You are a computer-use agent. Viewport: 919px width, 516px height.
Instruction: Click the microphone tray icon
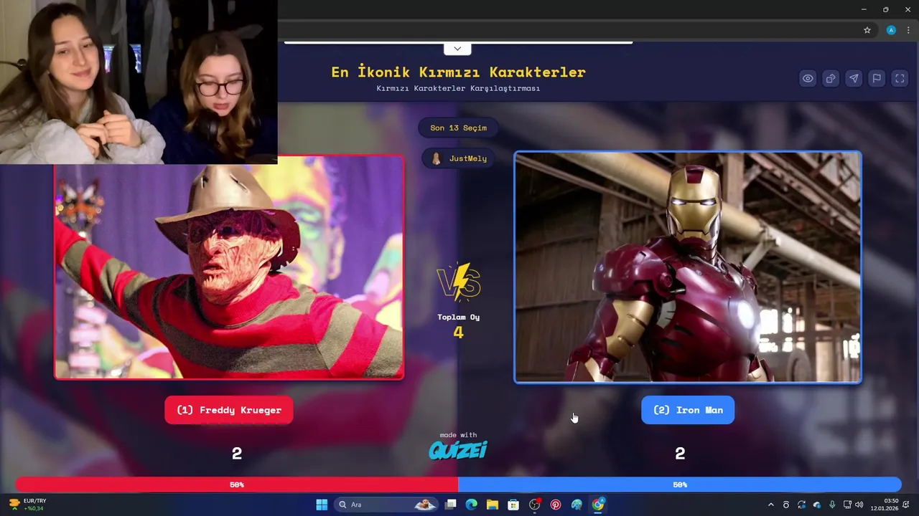coord(832,505)
